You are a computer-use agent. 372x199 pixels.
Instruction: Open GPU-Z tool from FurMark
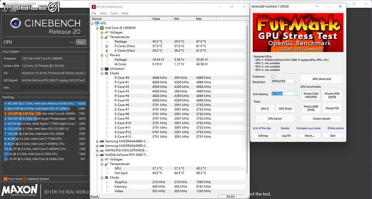(265, 109)
